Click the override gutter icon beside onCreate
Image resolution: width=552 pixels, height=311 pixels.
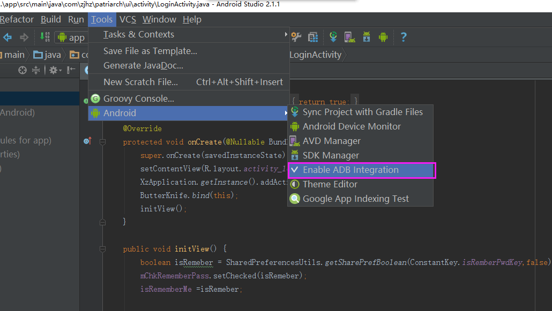[88, 141]
